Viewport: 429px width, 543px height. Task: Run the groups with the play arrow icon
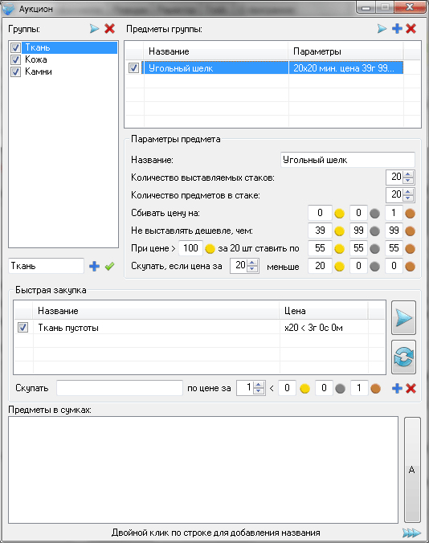[94, 29]
